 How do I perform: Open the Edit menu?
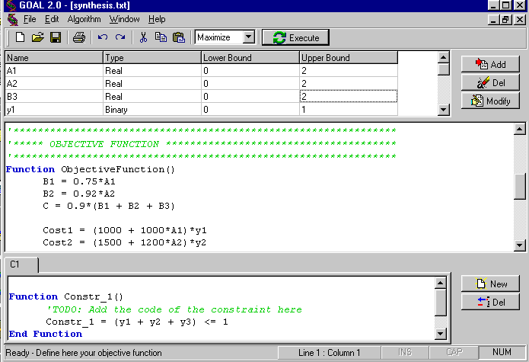click(52, 19)
